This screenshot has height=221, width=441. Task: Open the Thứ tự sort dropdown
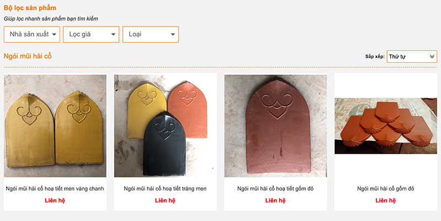[x=411, y=56]
